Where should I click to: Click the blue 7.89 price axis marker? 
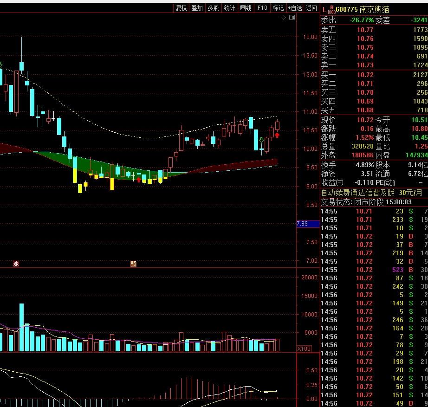[x=308, y=224]
